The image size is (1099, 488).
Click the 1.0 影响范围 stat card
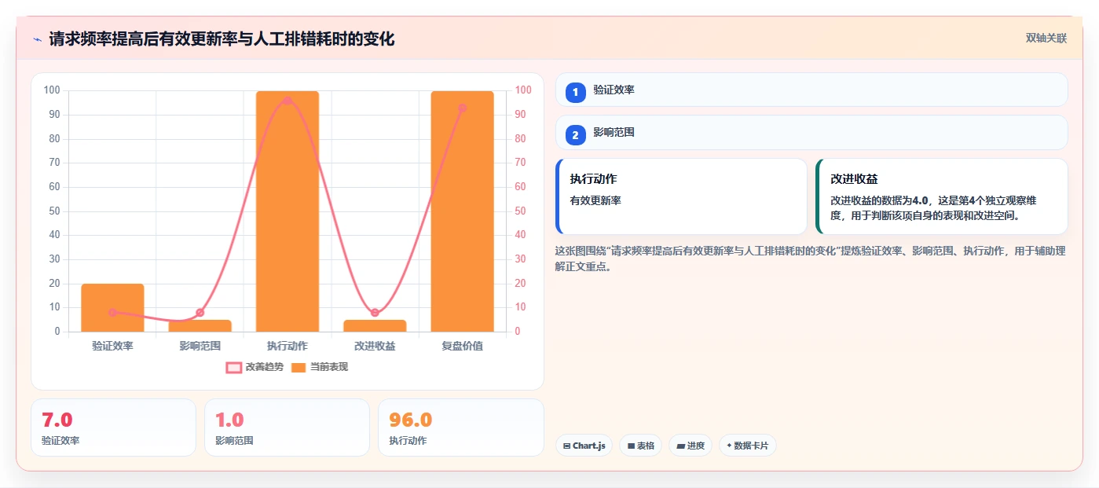tap(287, 427)
